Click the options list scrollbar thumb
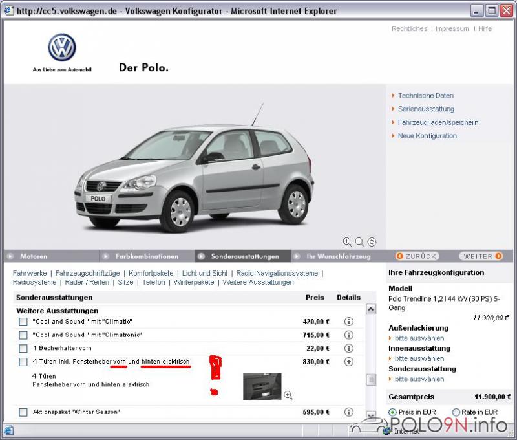This screenshot has height=440, width=517. pyautogui.click(x=371, y=380)
